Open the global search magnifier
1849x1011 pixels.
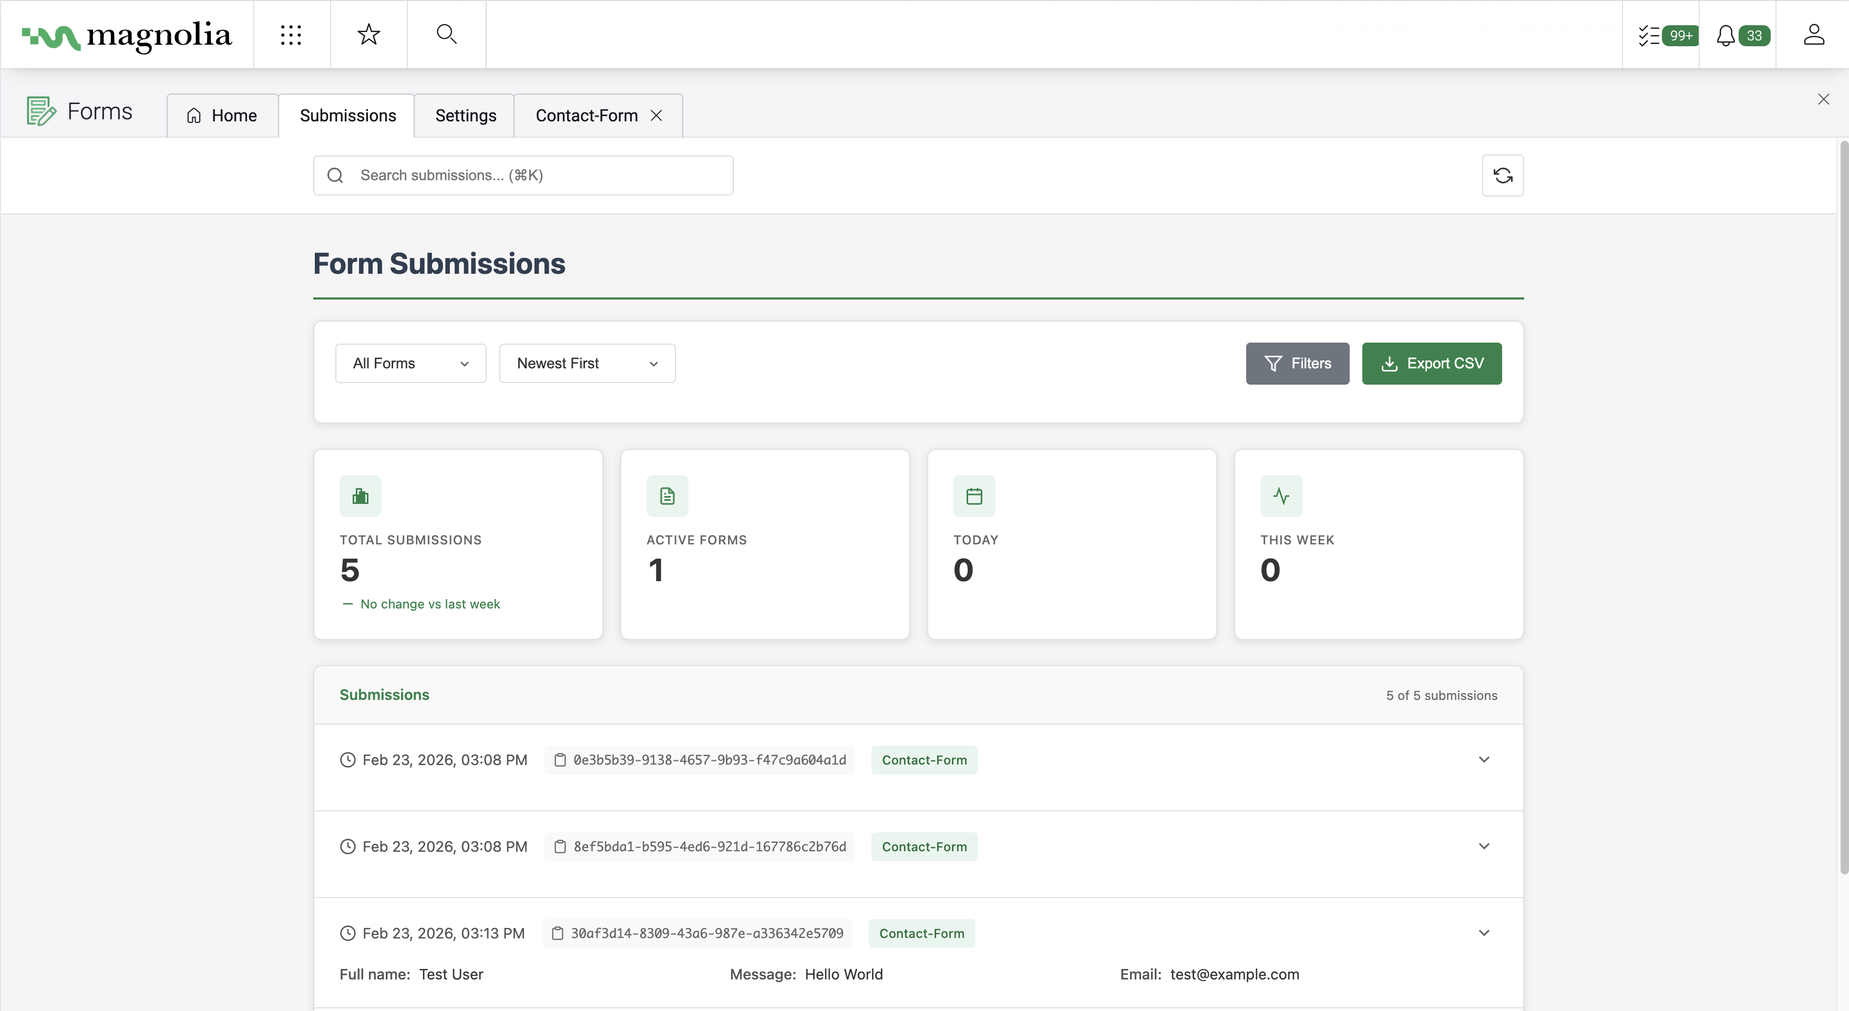click(446, 35)
